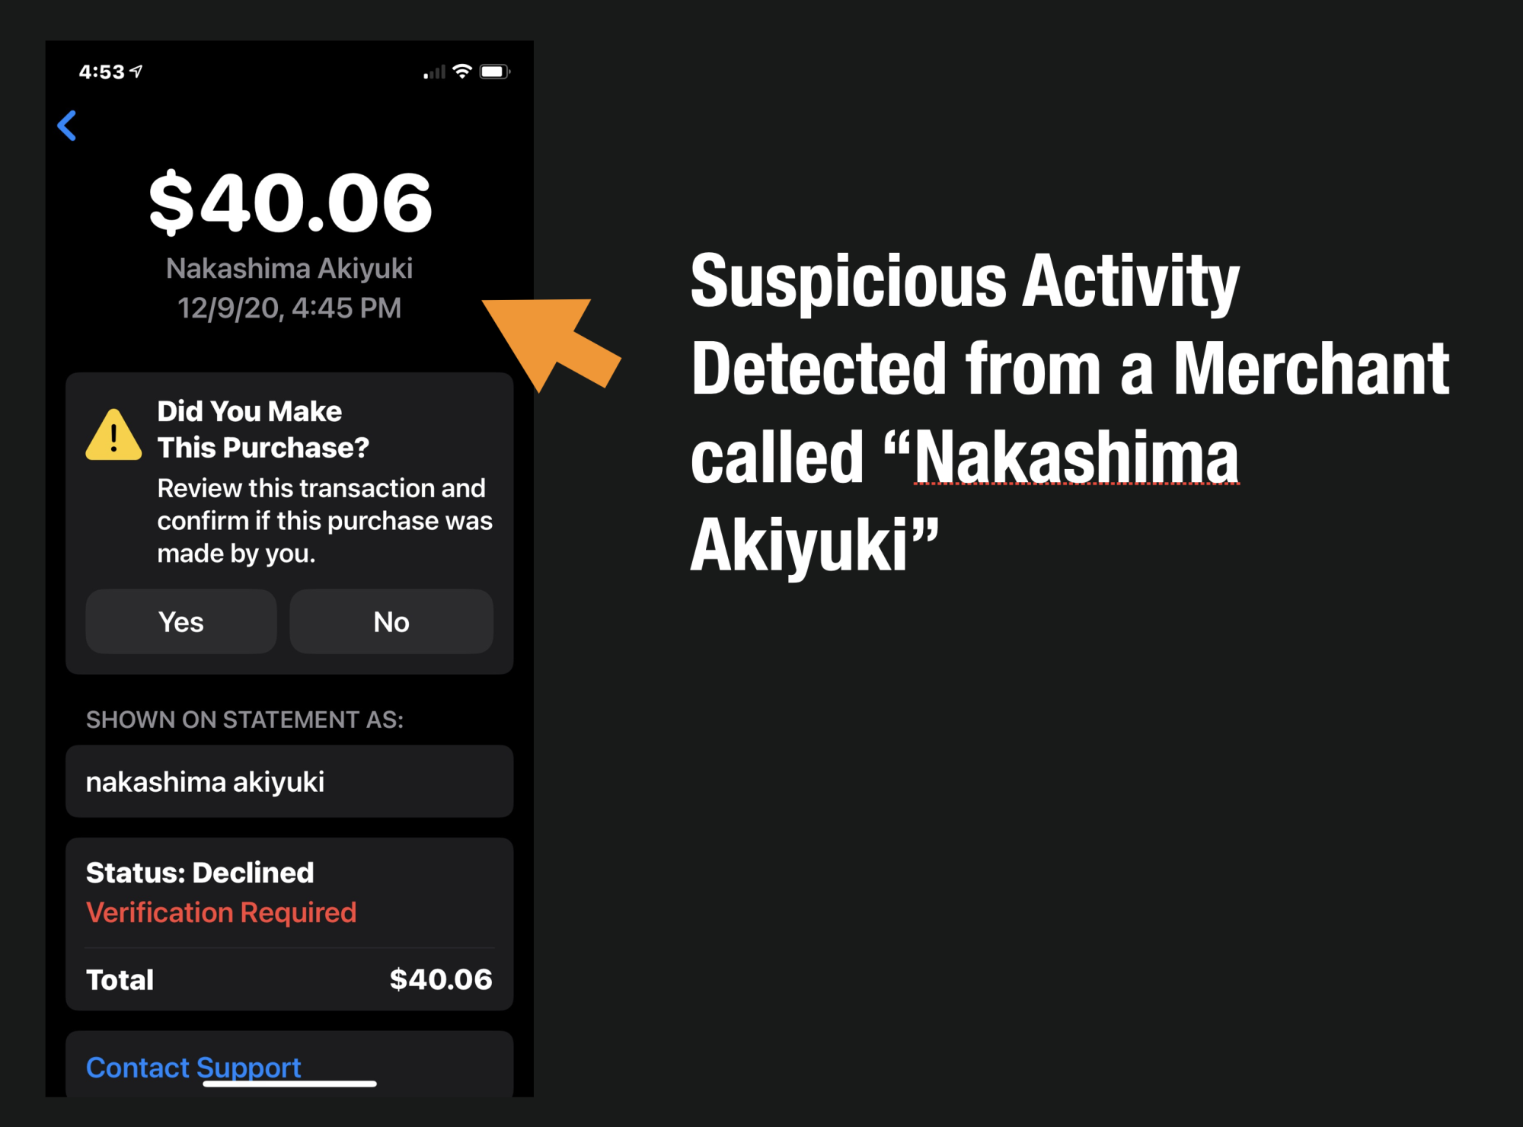Deny purchase with No button
Image resolution: width=1523 pixels, height=1127 pixels.
[x=391, y=621]
